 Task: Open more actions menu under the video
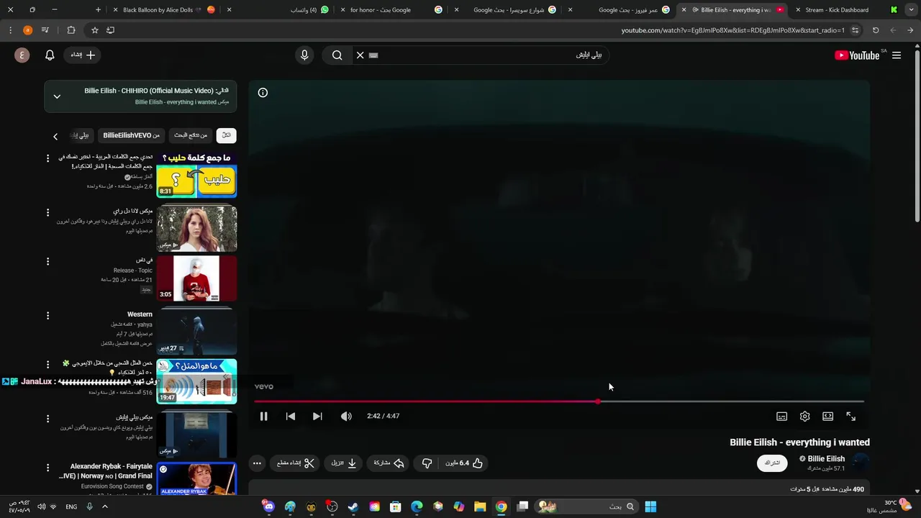tap(257, 463)
